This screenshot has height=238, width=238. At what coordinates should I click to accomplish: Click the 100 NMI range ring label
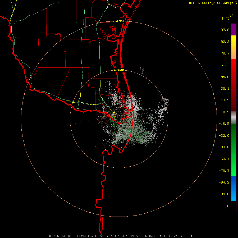point(119,21)
